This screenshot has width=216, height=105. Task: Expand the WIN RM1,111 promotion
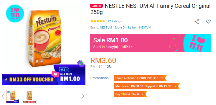(x=140, y=78)
